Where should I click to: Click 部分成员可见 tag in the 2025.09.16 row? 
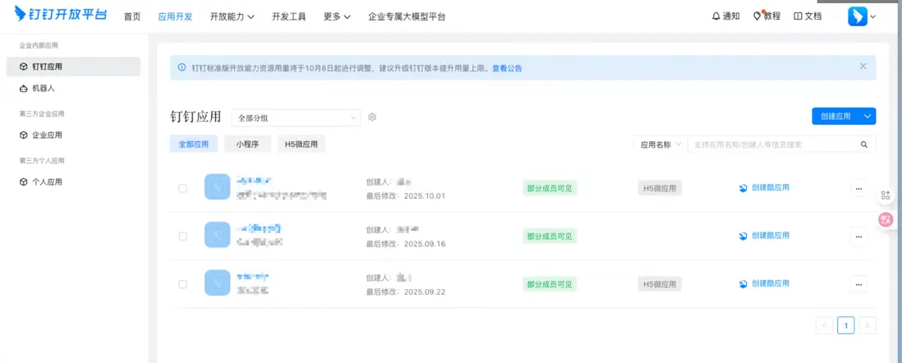point(550,236)
